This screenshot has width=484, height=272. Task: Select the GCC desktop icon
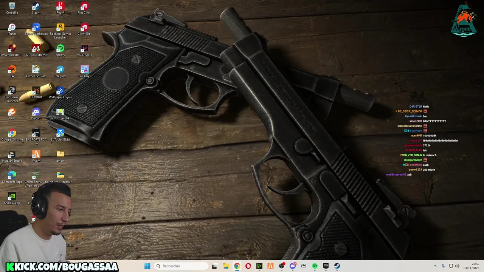(12, 114)
